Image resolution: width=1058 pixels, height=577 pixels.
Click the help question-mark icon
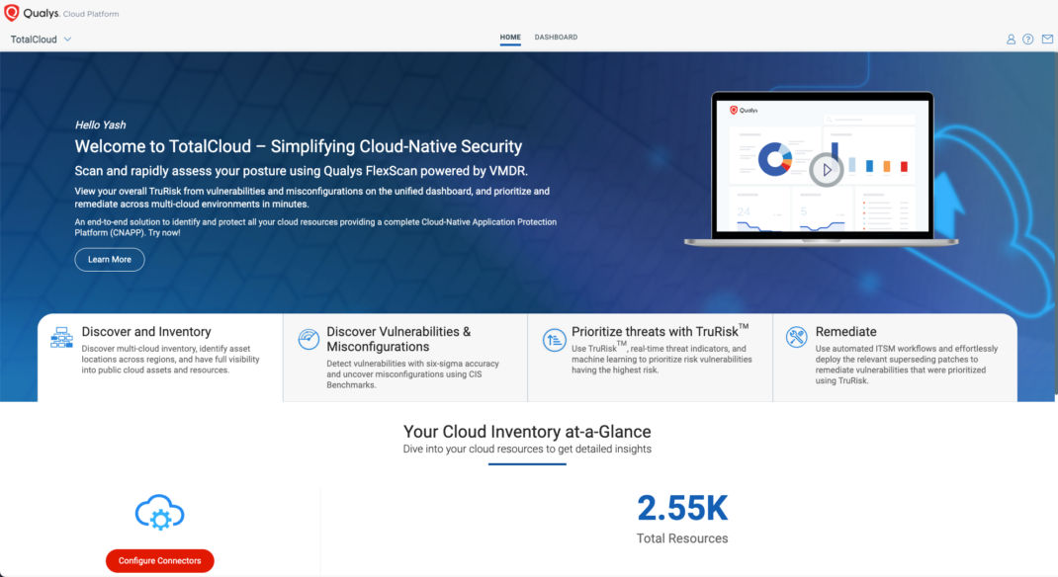click(1028, 39)
